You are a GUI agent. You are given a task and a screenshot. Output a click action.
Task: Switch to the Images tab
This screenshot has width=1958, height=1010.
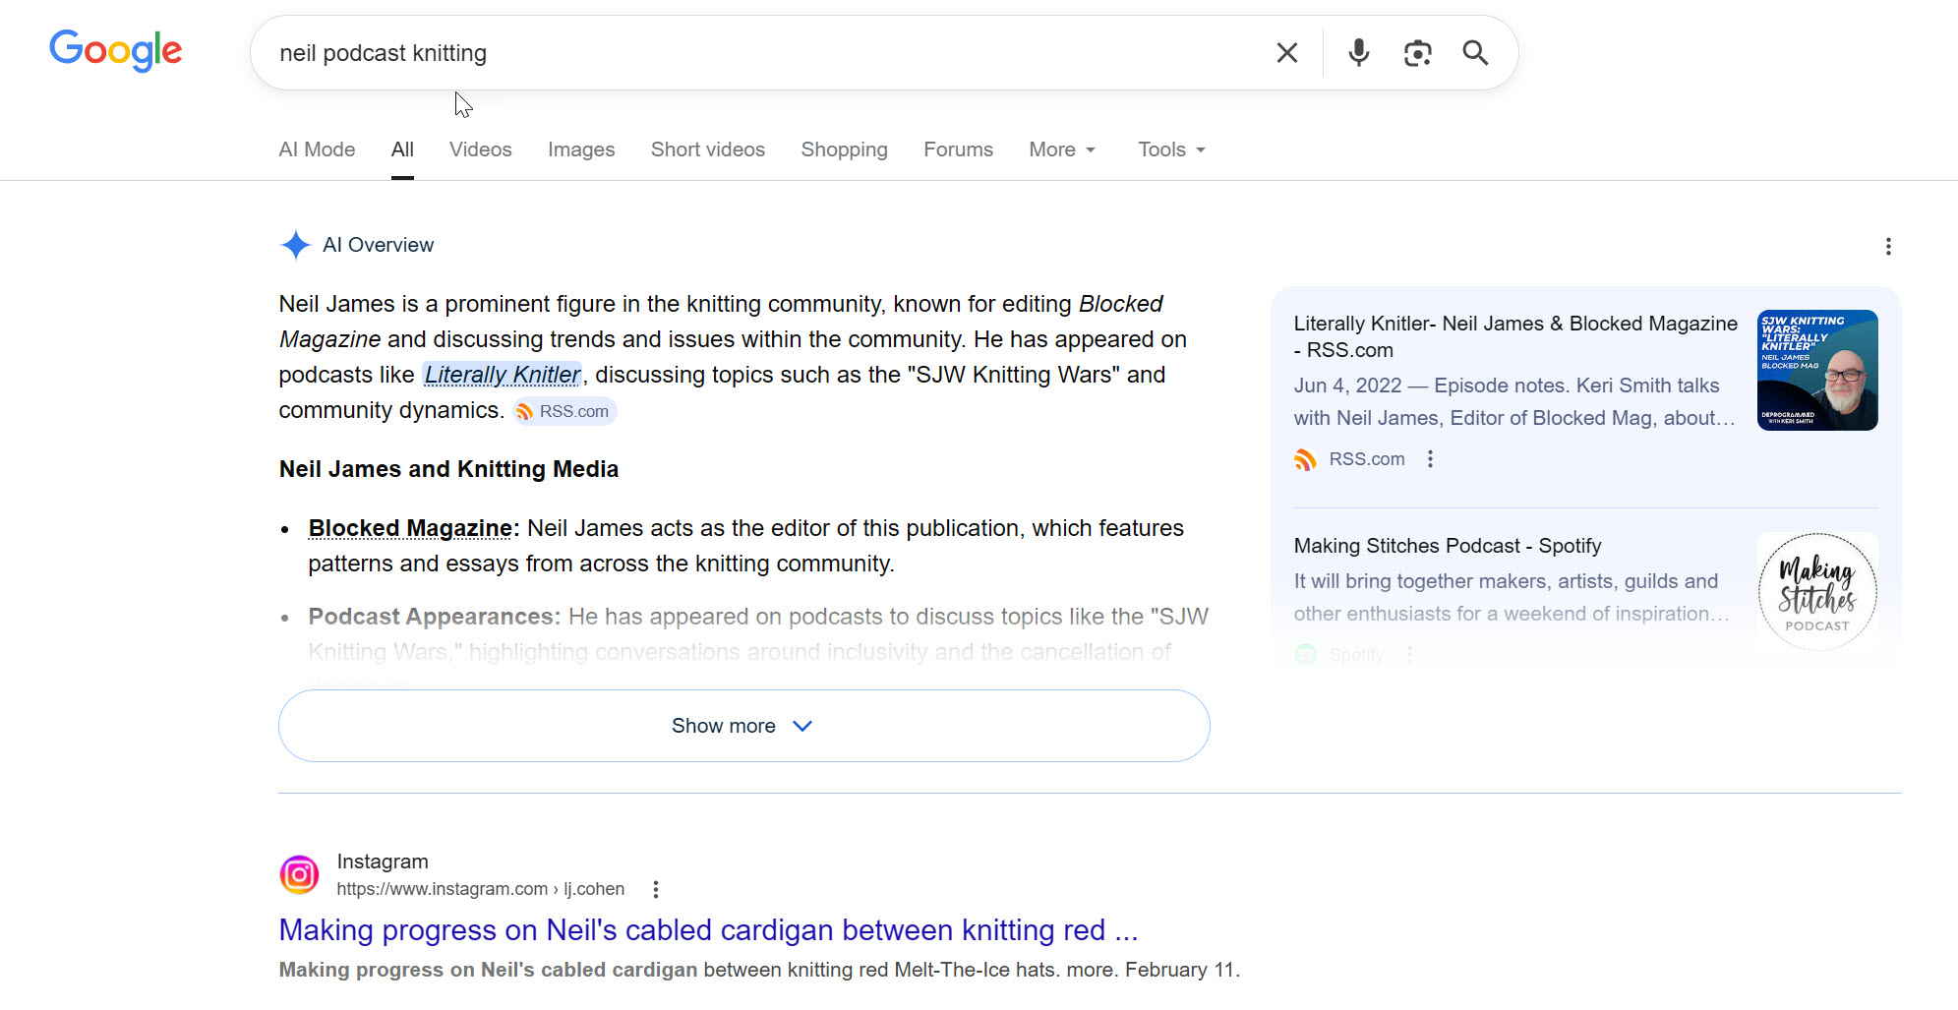(581, 149)
